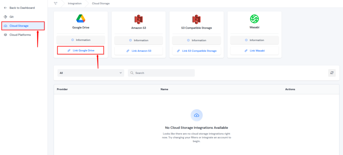Click the breadcrumb root workflow icon
Viewport: 343px width, 155px height.
(56, 3)
